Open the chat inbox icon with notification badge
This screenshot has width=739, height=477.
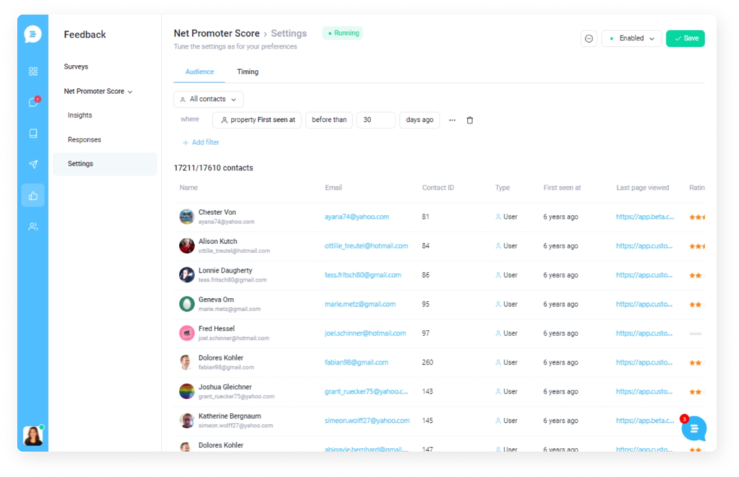[x=33, y=102]
